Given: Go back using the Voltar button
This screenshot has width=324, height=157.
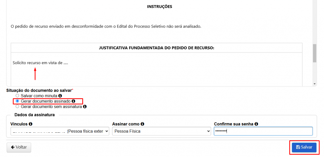Looking at the screenshot, I should [19, 147].
